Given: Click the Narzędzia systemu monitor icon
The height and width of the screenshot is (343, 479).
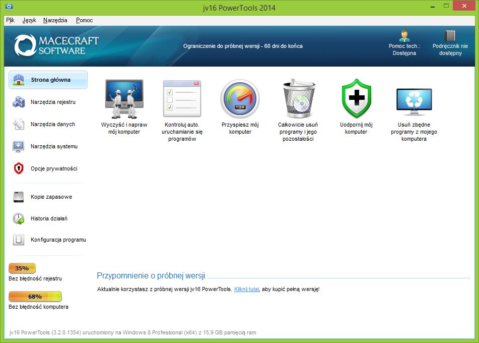Looking at the screenshot, I should 18,146.
